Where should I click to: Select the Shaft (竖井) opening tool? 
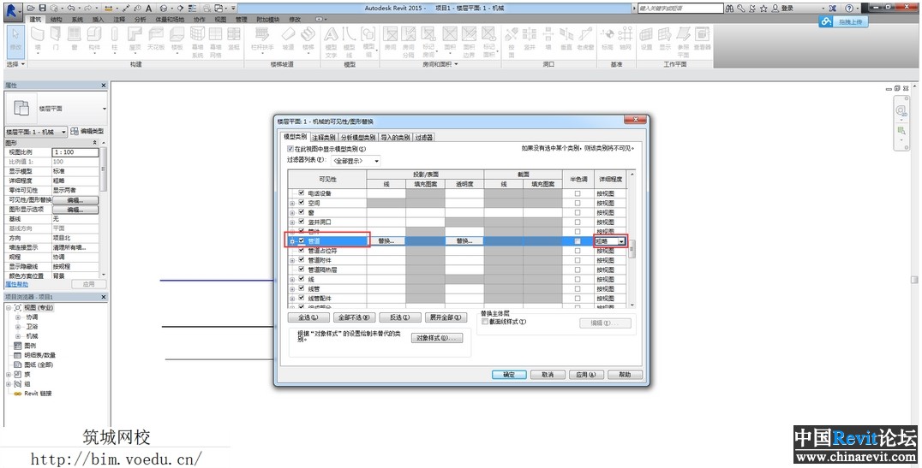tap(530, 40)
